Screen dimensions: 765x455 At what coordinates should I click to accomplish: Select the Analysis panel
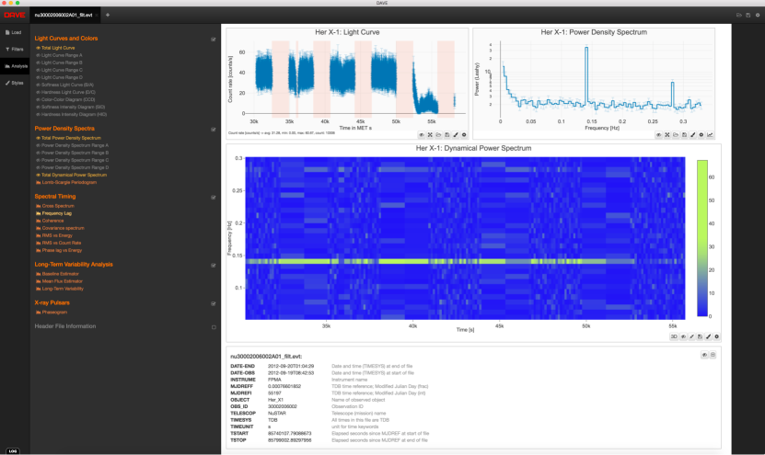pyautogui.click(x=16, y=66)
